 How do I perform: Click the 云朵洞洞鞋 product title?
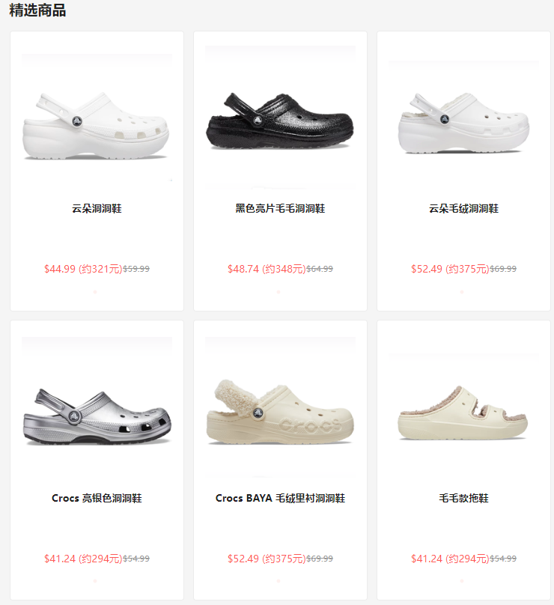click(x=97, y=209)
